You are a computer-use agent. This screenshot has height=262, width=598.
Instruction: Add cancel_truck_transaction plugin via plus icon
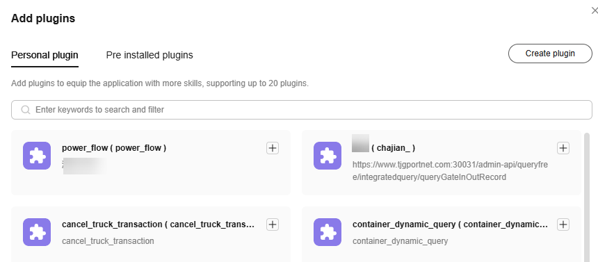pos(273,224)
